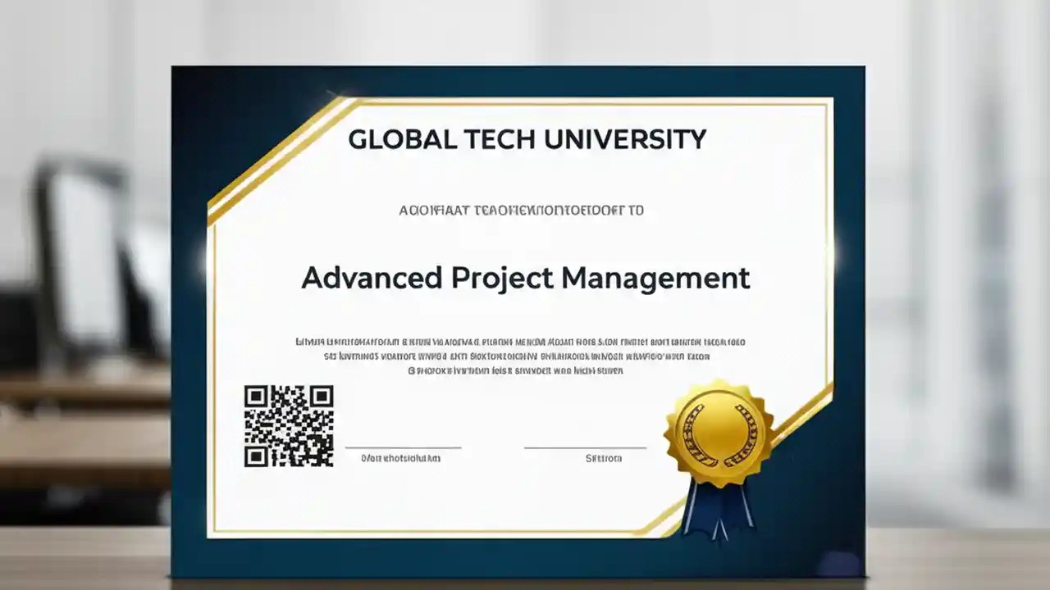Click the right signature line
Image resolution: width=1050 pixels, height=590 pixels.
pyautogui.click(x=585, y=447)
